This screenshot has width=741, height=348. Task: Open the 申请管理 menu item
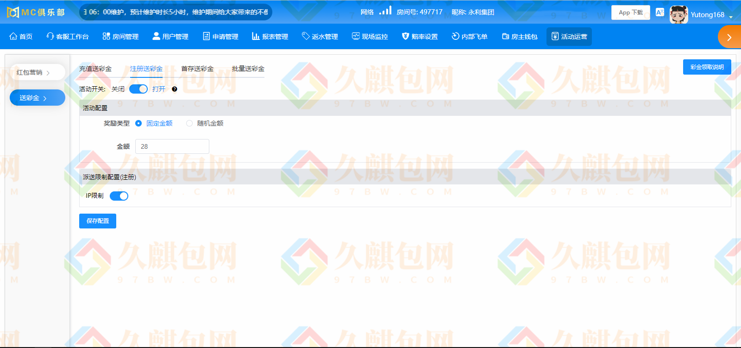[220, 37]
